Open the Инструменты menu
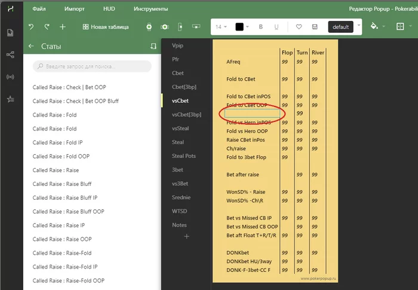The height and width of the screenshot is (290, 418). tap(151, 9)
